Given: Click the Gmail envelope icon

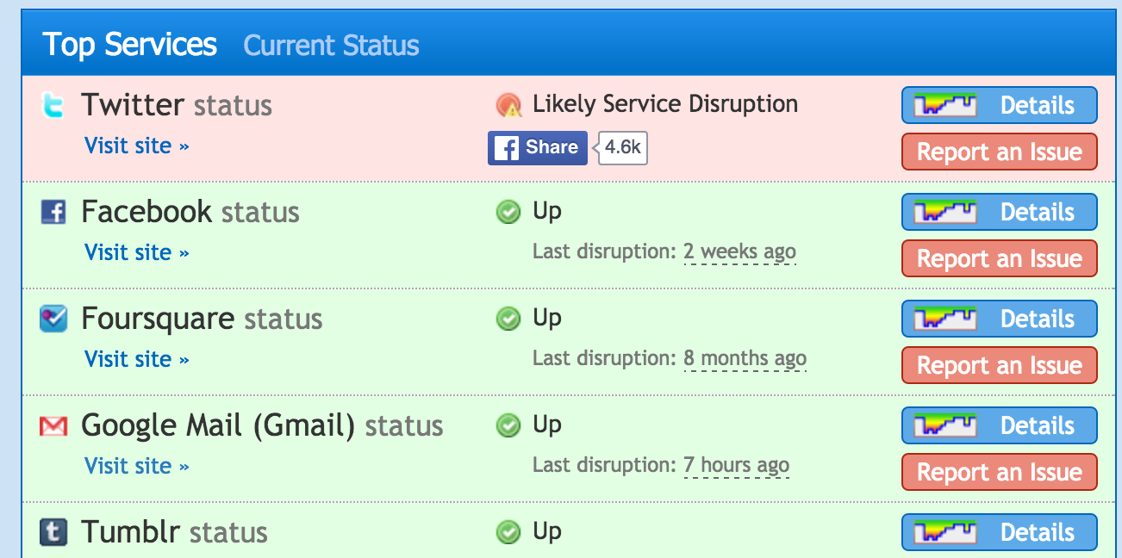Looking at the screenshot, I should coord(53,425).
